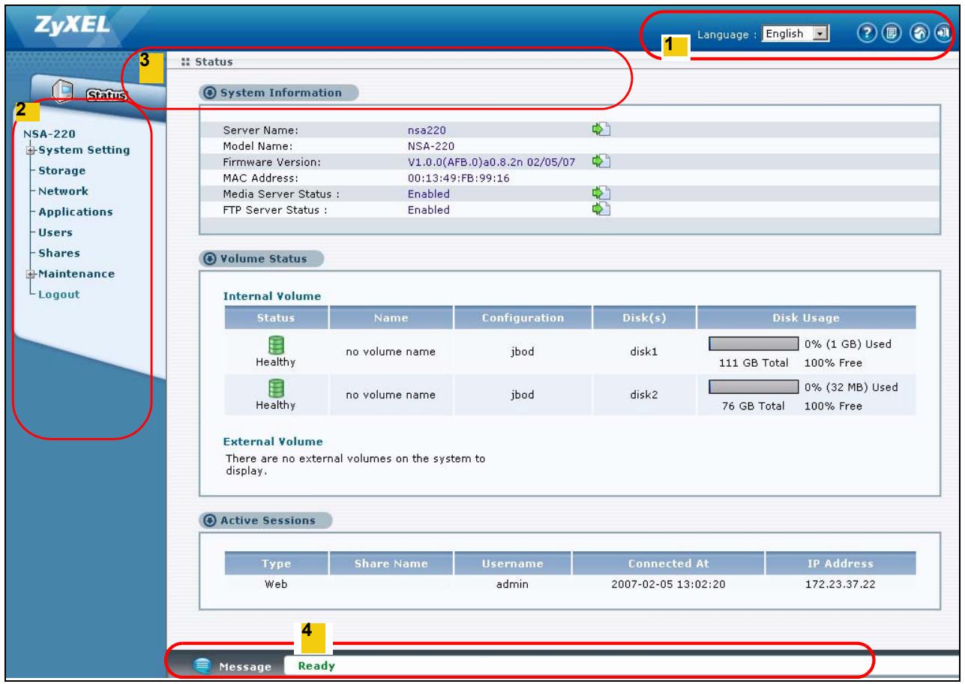Click the 2007-02-05 13:02:20 timestamp
The image size is (965, 684).
point(668,584)
